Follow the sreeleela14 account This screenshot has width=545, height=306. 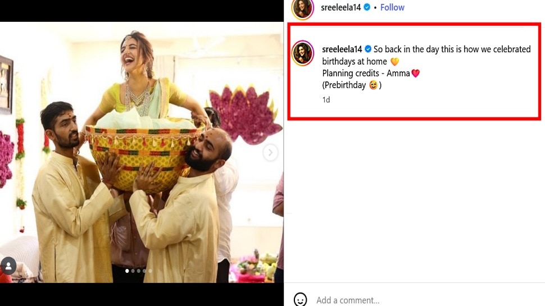tap(392, 7)
